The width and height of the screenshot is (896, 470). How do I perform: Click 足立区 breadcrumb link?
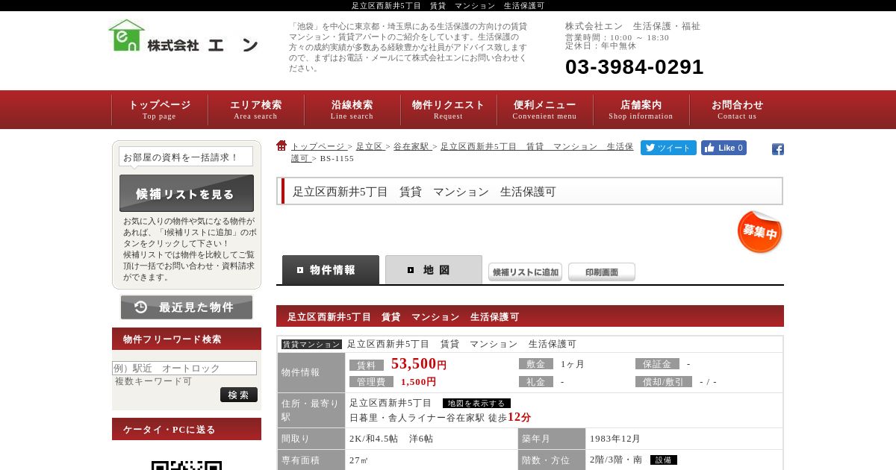coord(370,147)
